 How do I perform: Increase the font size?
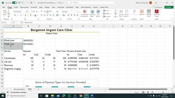(x=34, y=11)
